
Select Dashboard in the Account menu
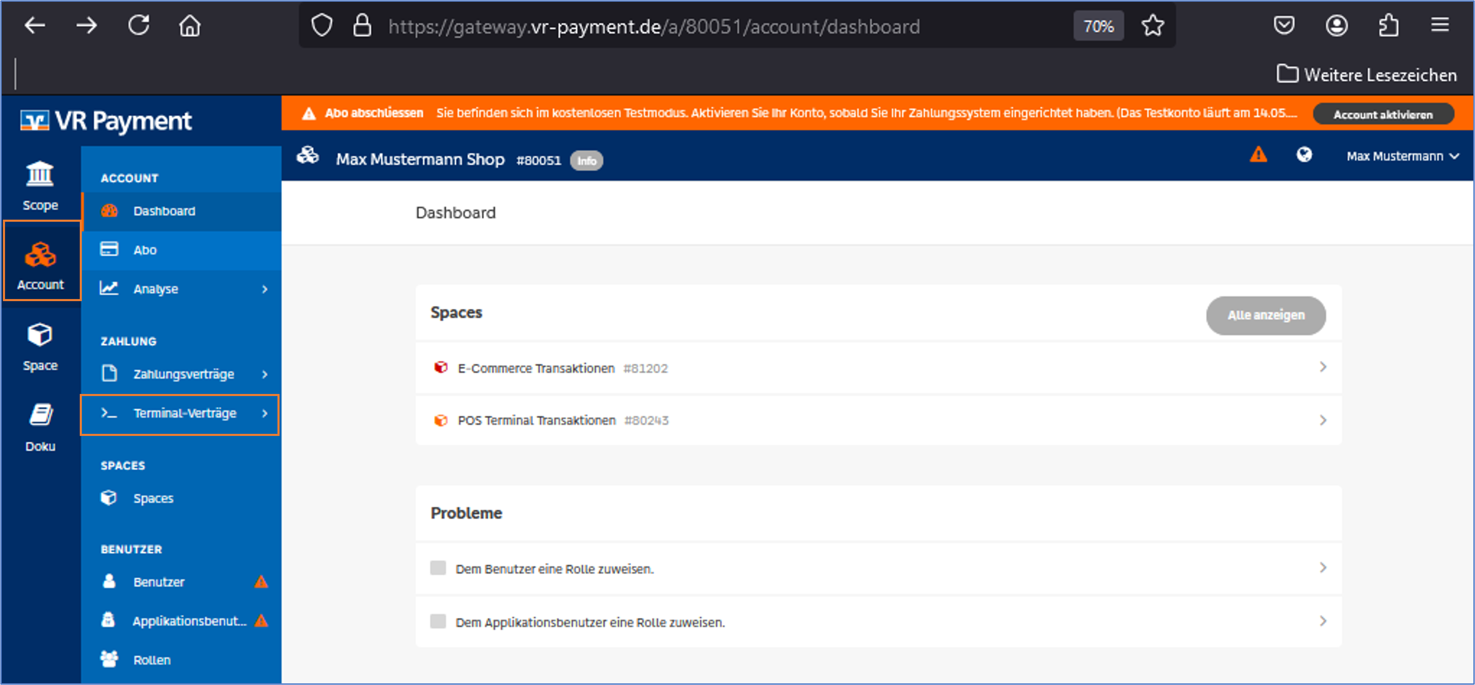[x=181, y=211]
